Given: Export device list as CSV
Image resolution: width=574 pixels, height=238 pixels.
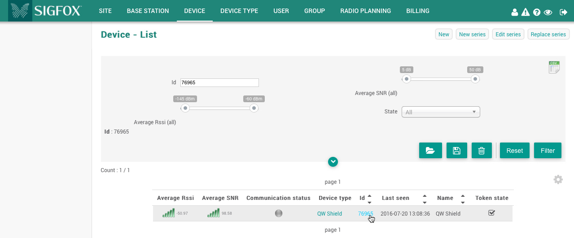Looking at the screenshot, I should [x=554, y=67].
